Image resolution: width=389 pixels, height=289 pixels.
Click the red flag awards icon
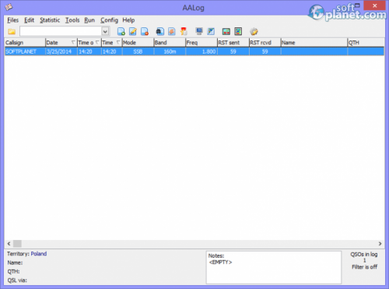tap(184, 31)
